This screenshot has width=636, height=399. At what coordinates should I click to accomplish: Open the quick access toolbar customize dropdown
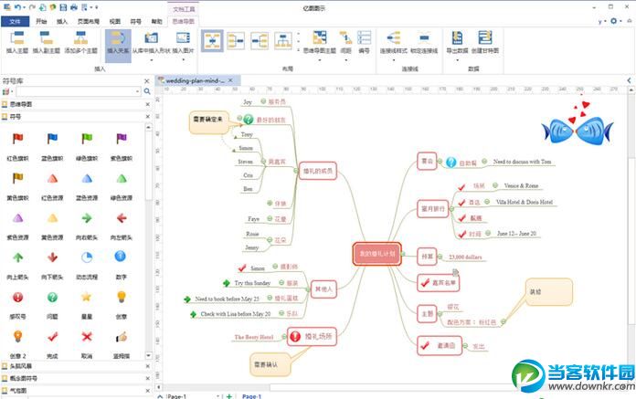[97, 7]
